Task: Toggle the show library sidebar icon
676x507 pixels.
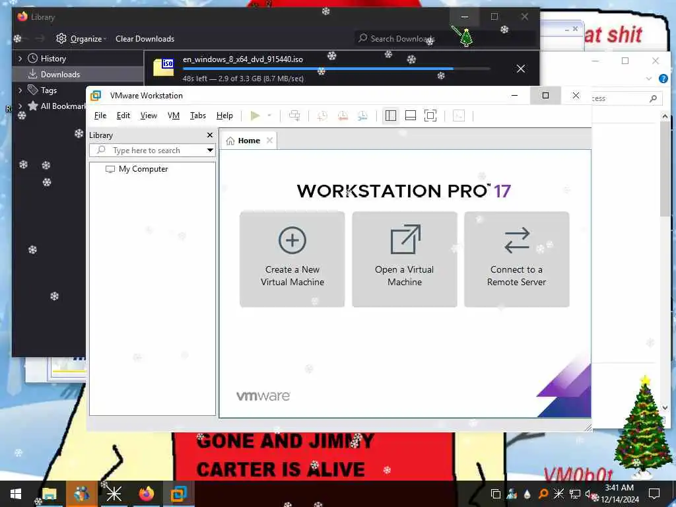Action: tap(391, 116)
